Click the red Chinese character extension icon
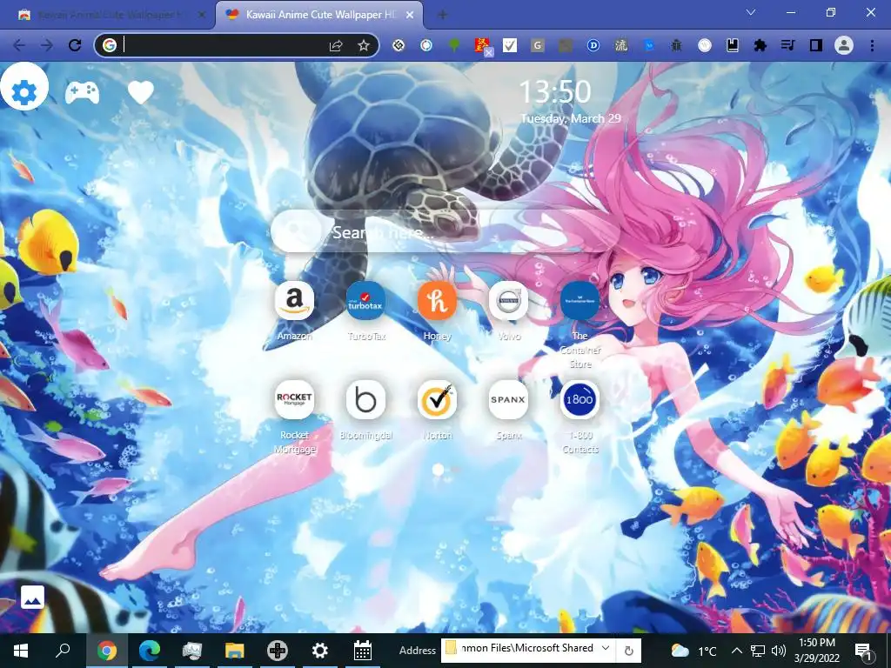The width and height of the screenshot is (891, 668). point(482,45)
